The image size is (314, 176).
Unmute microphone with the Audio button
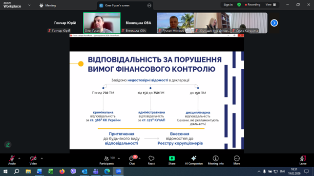pos(12,160)
